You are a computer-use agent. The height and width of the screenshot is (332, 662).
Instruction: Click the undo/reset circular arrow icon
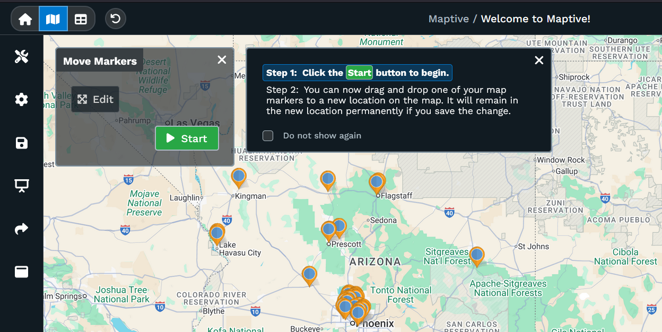pos(115,19)
